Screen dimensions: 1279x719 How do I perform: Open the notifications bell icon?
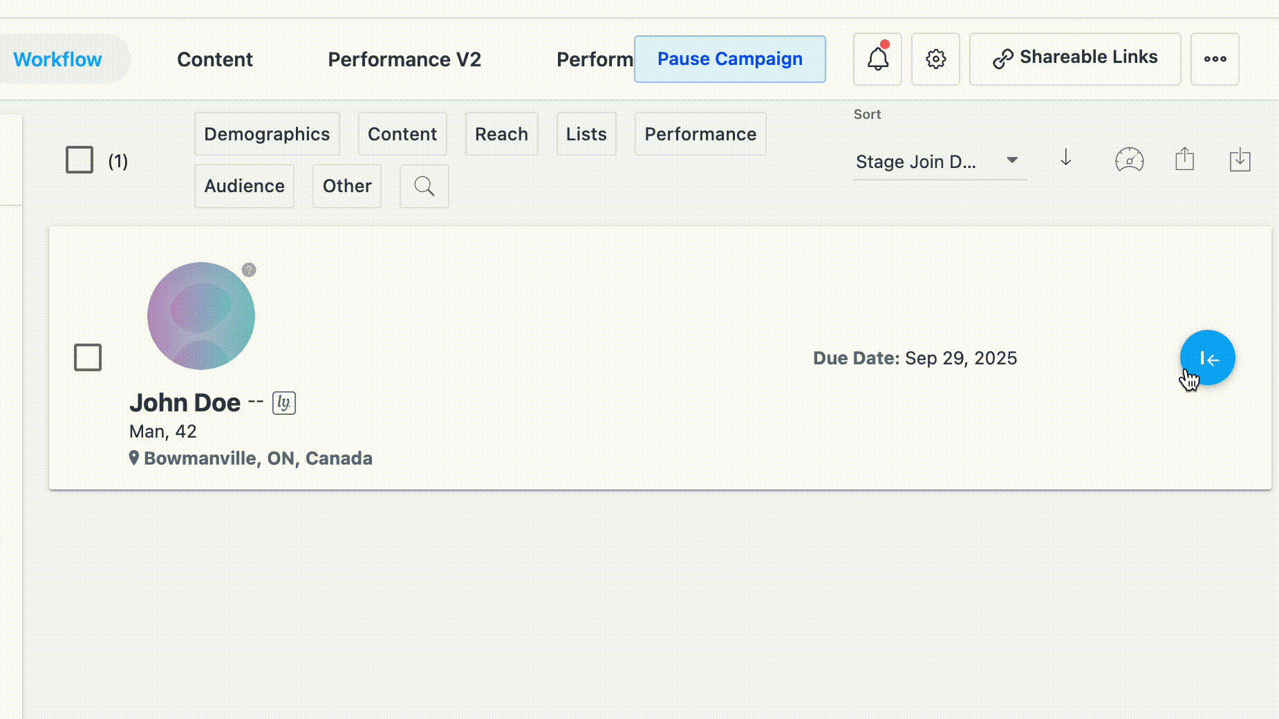[877, 59]
